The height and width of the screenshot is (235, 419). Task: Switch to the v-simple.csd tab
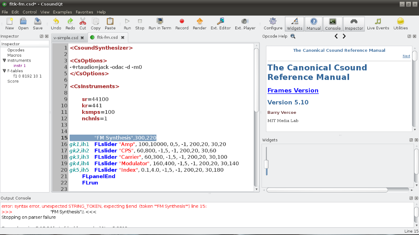(66, 38)
